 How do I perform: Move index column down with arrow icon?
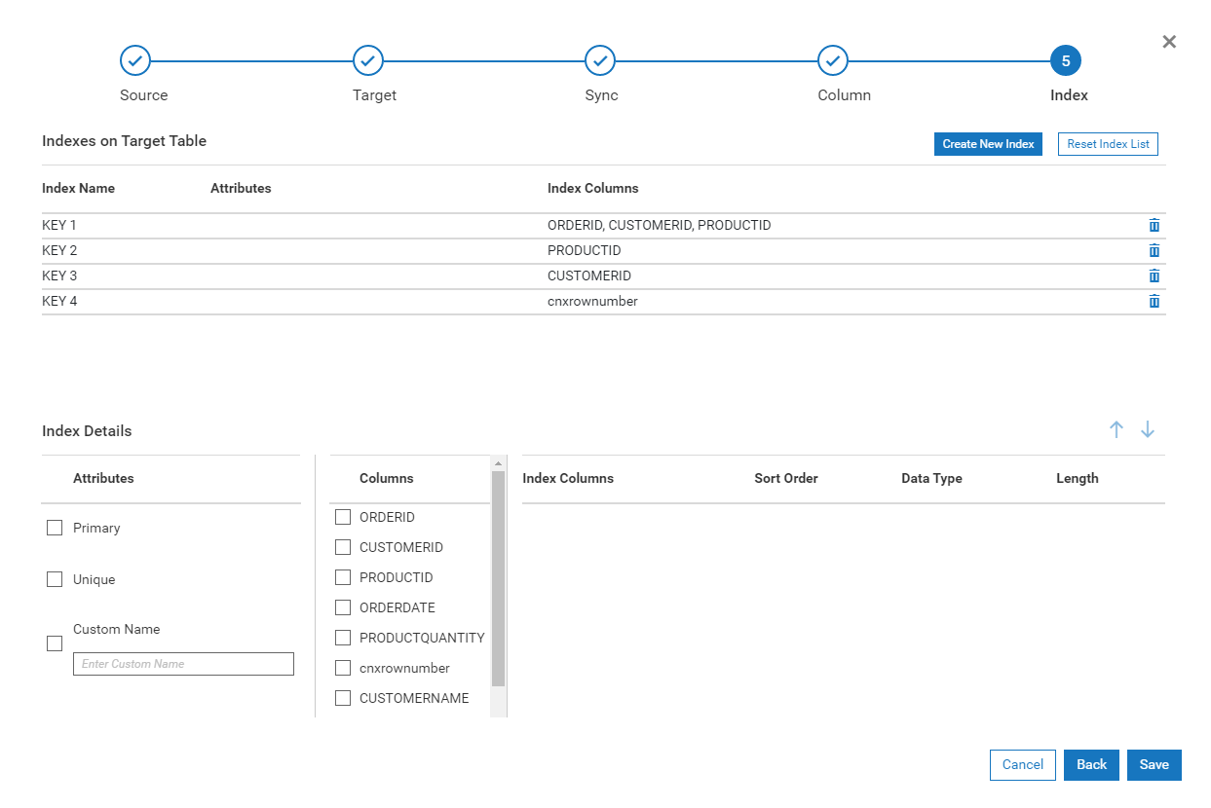pyautogui.click(x=1148, y=429)
